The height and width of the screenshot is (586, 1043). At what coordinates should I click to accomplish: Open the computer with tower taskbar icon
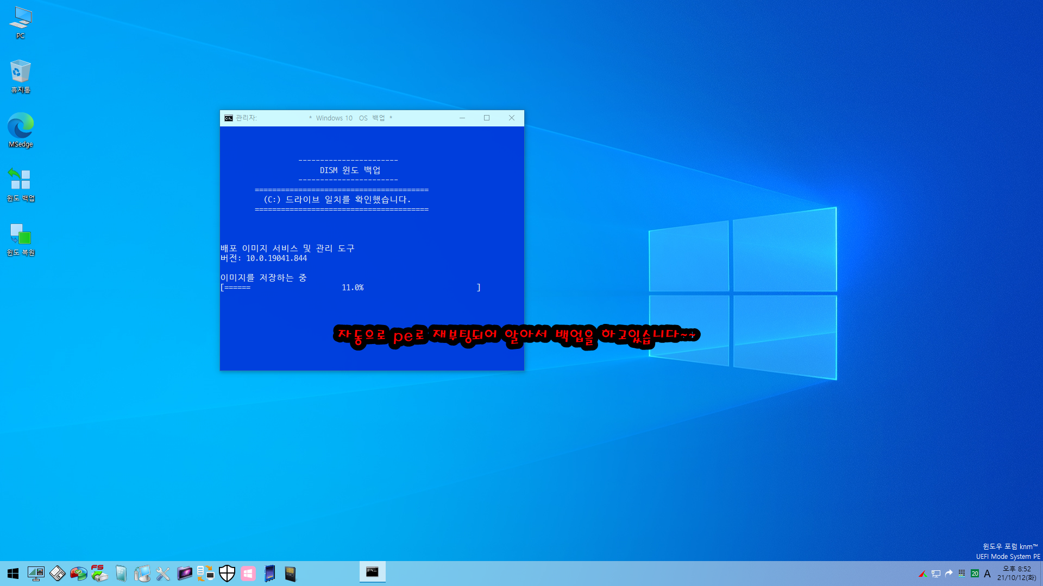(142, 574)
